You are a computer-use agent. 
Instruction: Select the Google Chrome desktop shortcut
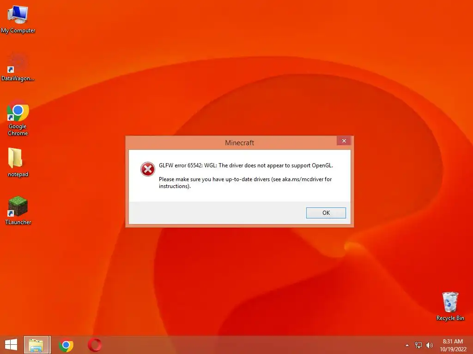coord(18,118)
